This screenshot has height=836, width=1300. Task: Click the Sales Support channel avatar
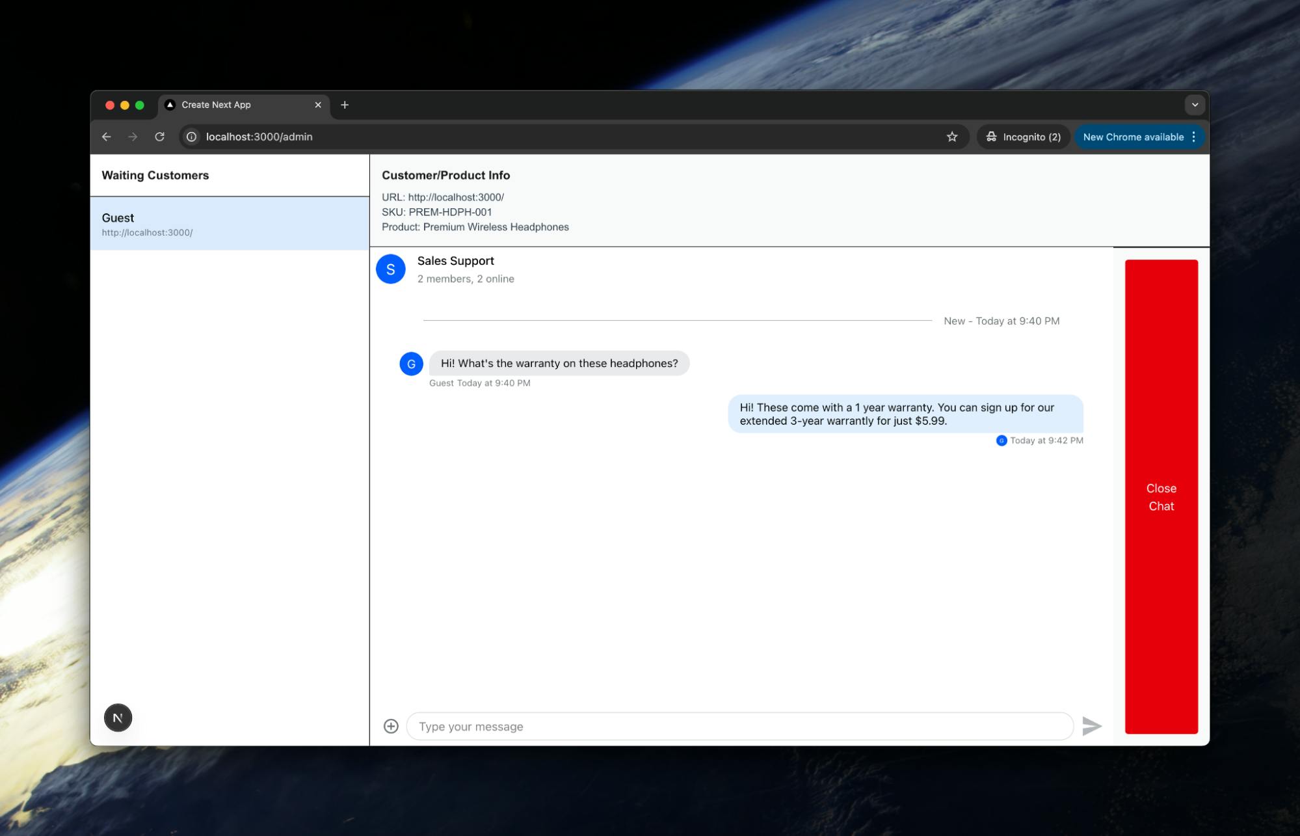click(391, 269)
